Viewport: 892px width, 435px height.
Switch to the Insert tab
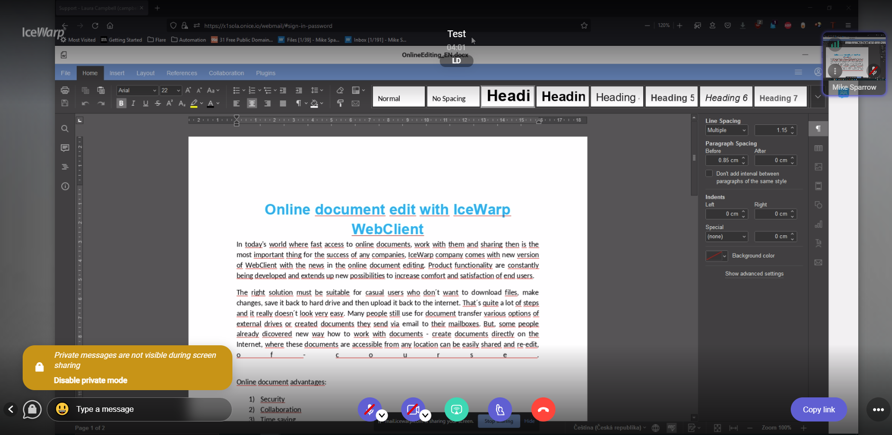pos(117,73)
